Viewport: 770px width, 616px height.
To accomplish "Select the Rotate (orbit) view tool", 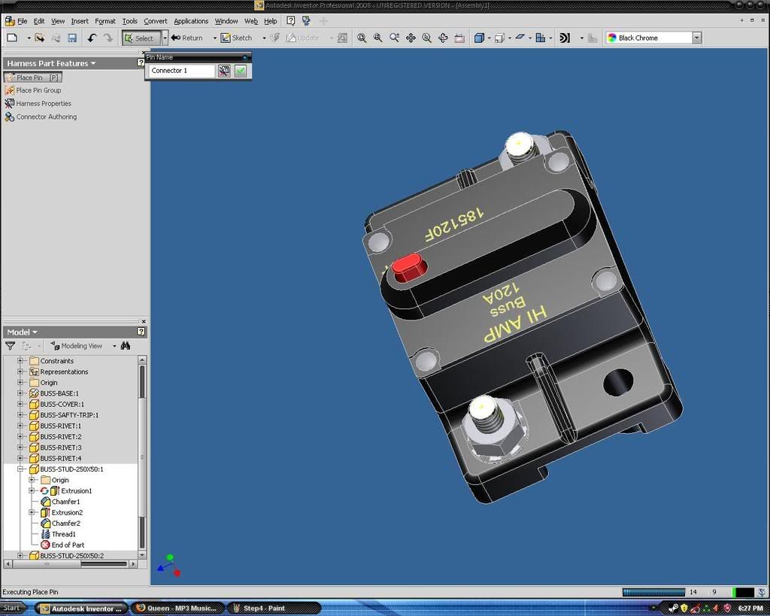I will (443, 38).
